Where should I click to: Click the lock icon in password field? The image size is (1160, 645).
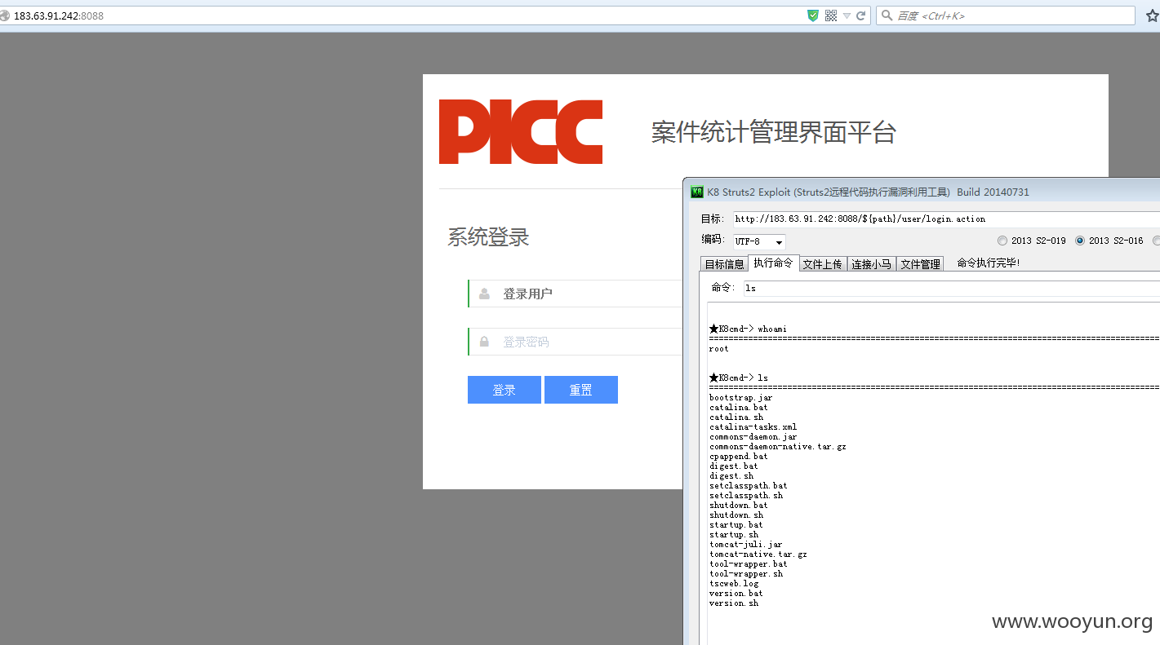(x=485, y=342)
